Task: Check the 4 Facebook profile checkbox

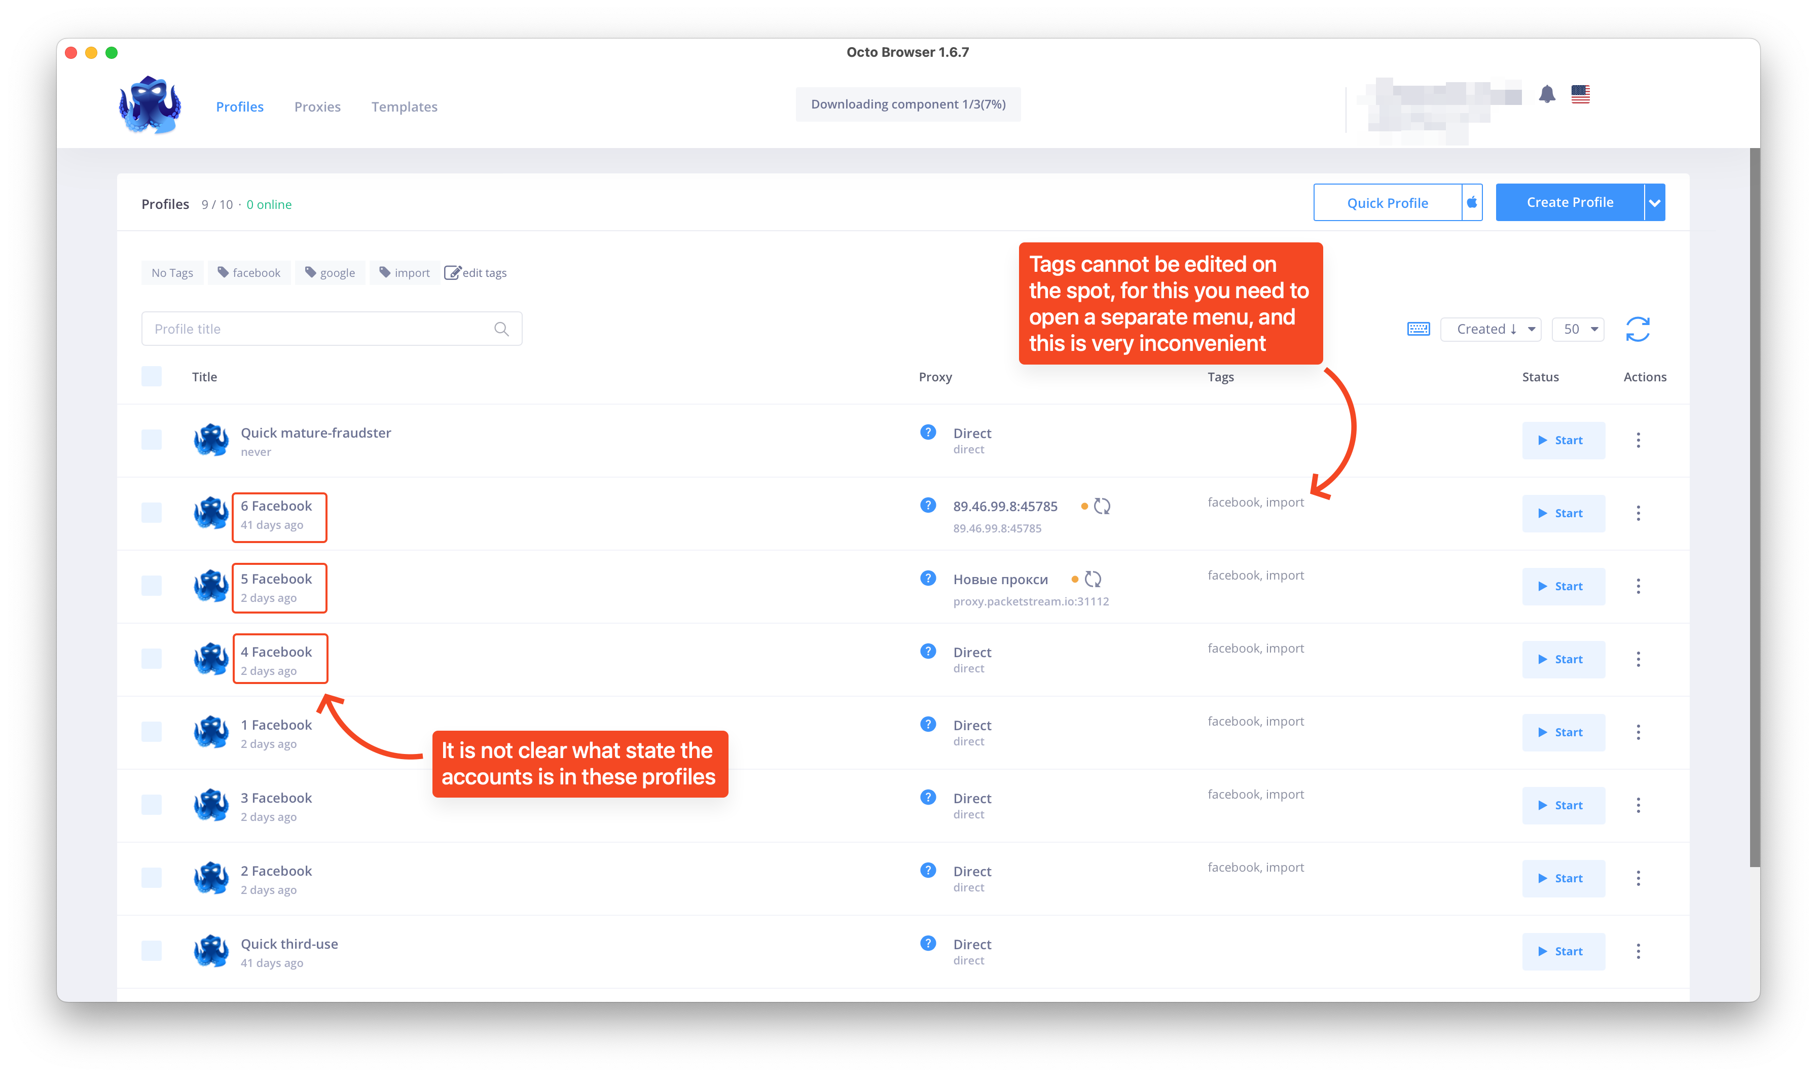Action: click(152, 659)
